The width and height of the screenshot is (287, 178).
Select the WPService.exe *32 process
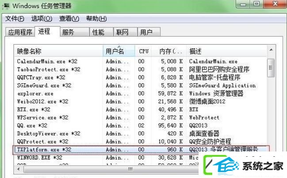click(141, 117)
